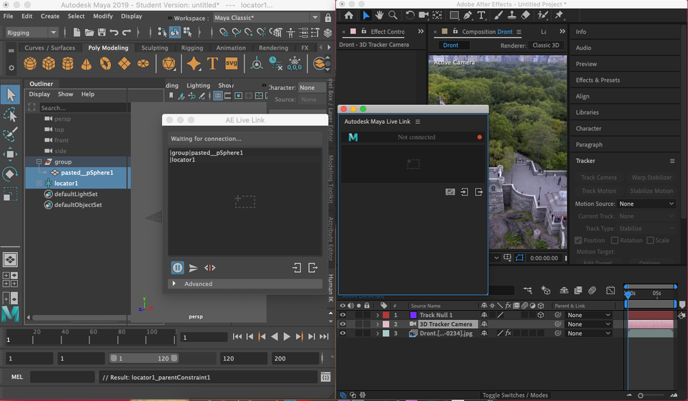The height and width of the screenshot is (401, 688).
Task: Click import icon in AE Live Link window
Action: coord(297,268)
